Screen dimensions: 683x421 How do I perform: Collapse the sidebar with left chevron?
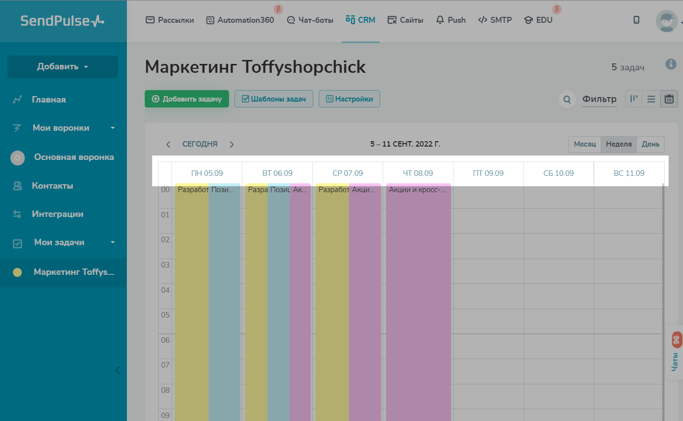pos(117,370)
